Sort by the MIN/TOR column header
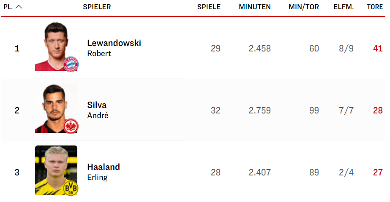The image size is (390, 202). click(x=304, y=7)
